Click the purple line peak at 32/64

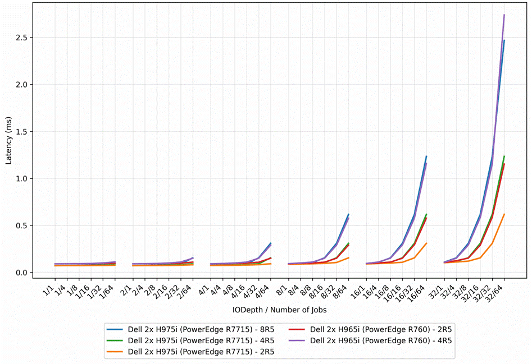point(504,15)
